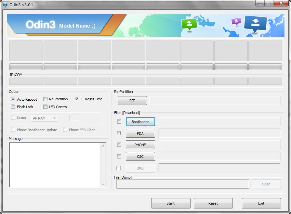Tick Phone Bootloader Update checkbox
The width and height of the screenshot is (291, 214).
pos(13,130)
